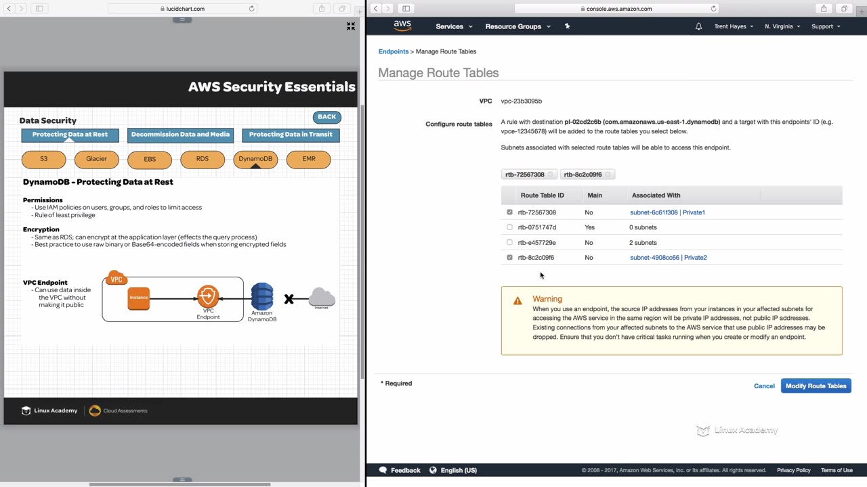
Task: Click the rtb-0751747d route table ID
Action: [536, 227]
